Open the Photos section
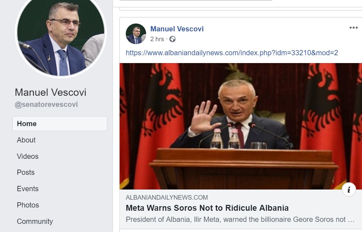 tap(28, 205)
